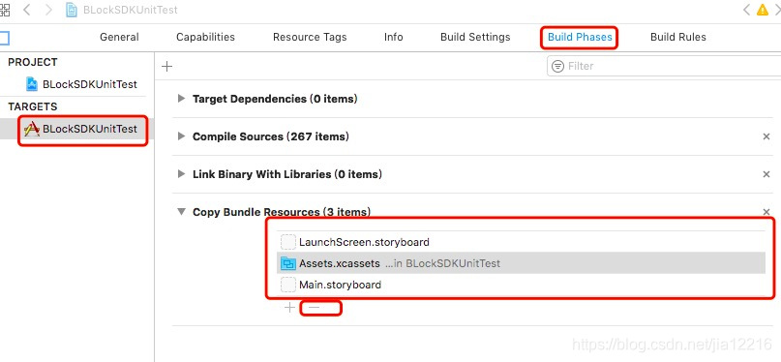Select the General tab
Screen dimensions: 781x362
pos(119,38)
